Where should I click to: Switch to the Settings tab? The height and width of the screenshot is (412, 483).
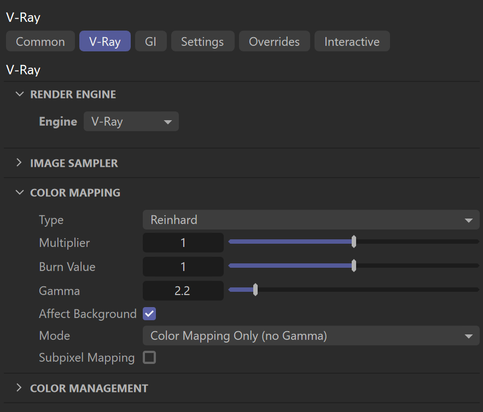point(203,41)
